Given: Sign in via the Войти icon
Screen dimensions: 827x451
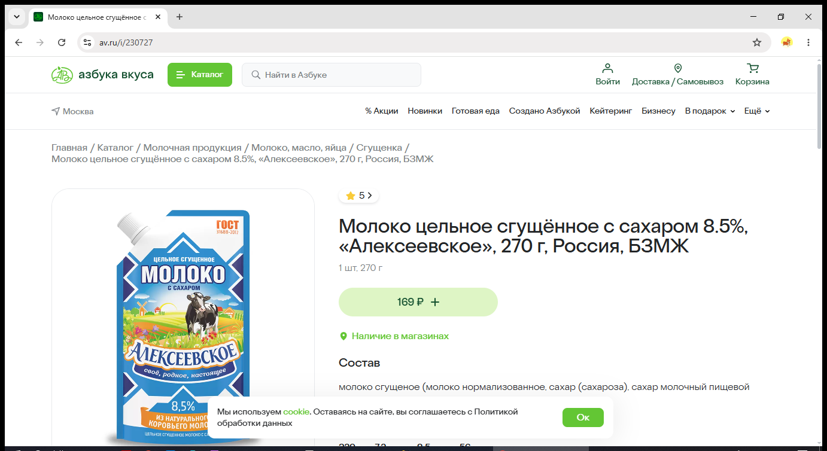Looking at the screenshot, I should tap(607, 75).
